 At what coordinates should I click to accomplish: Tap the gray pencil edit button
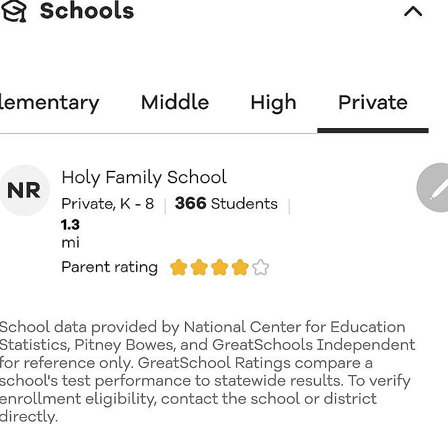coord(433,188)
